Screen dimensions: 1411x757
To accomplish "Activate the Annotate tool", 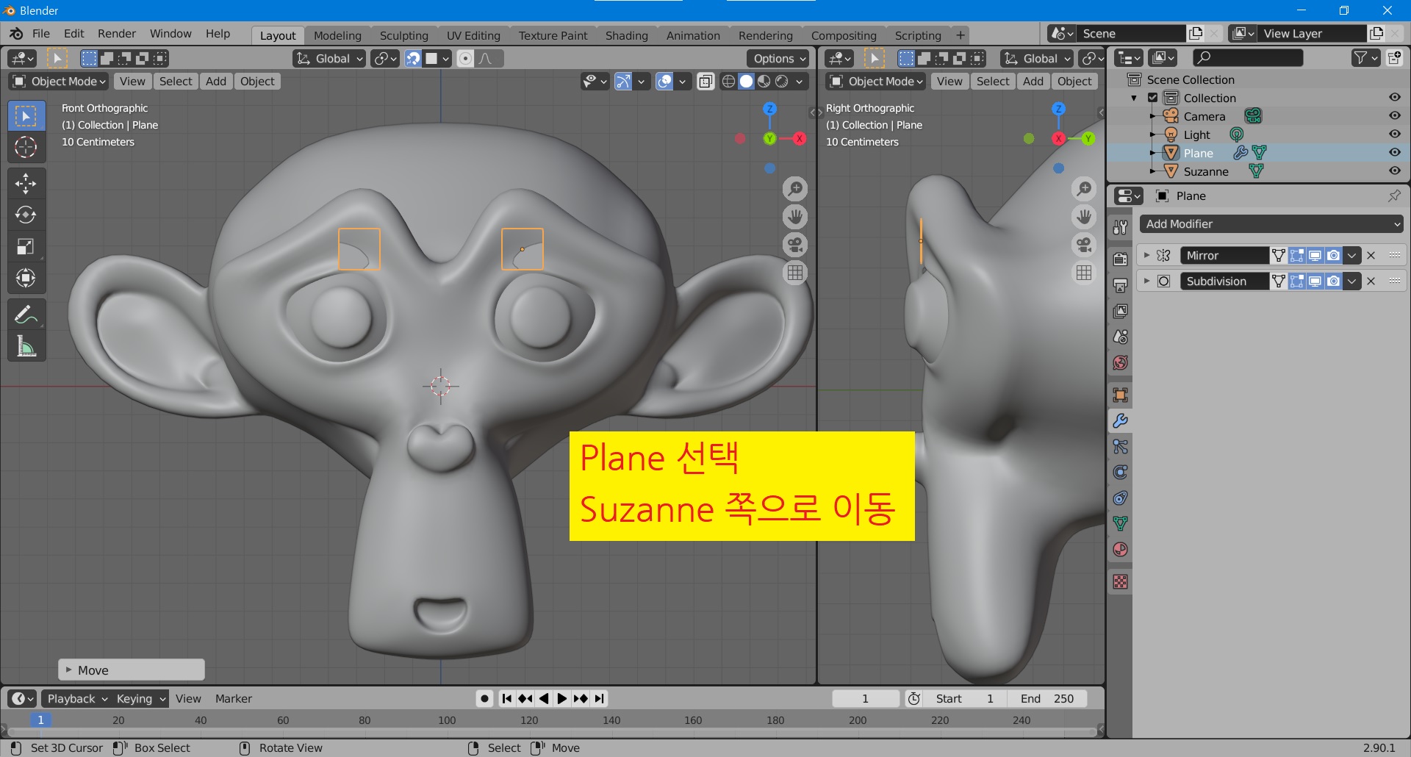I will pyautogui.click(x=26, y=315).
